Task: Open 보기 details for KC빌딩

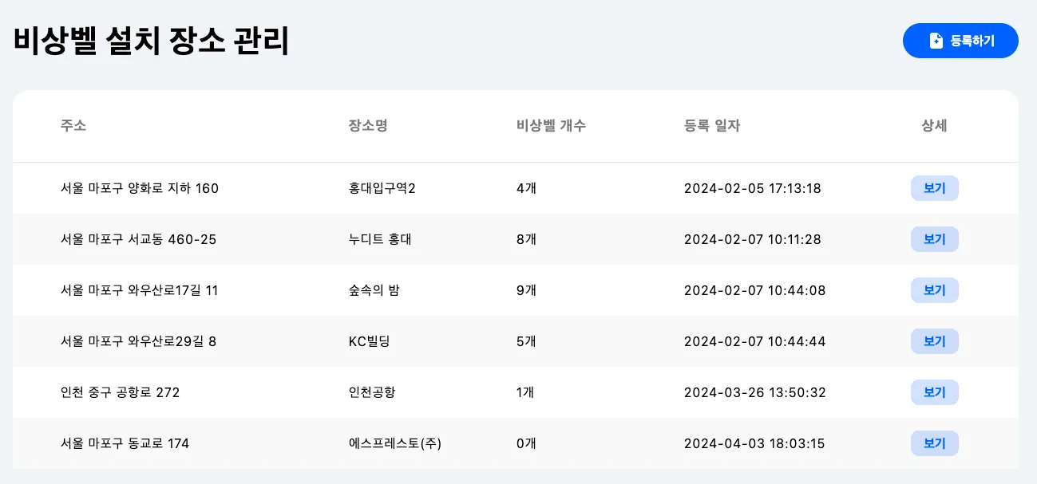Action: click(x=934, y=341)
